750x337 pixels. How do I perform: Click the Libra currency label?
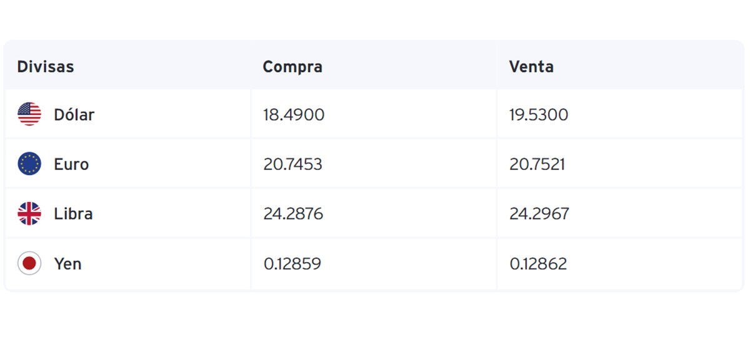[73, 214]
